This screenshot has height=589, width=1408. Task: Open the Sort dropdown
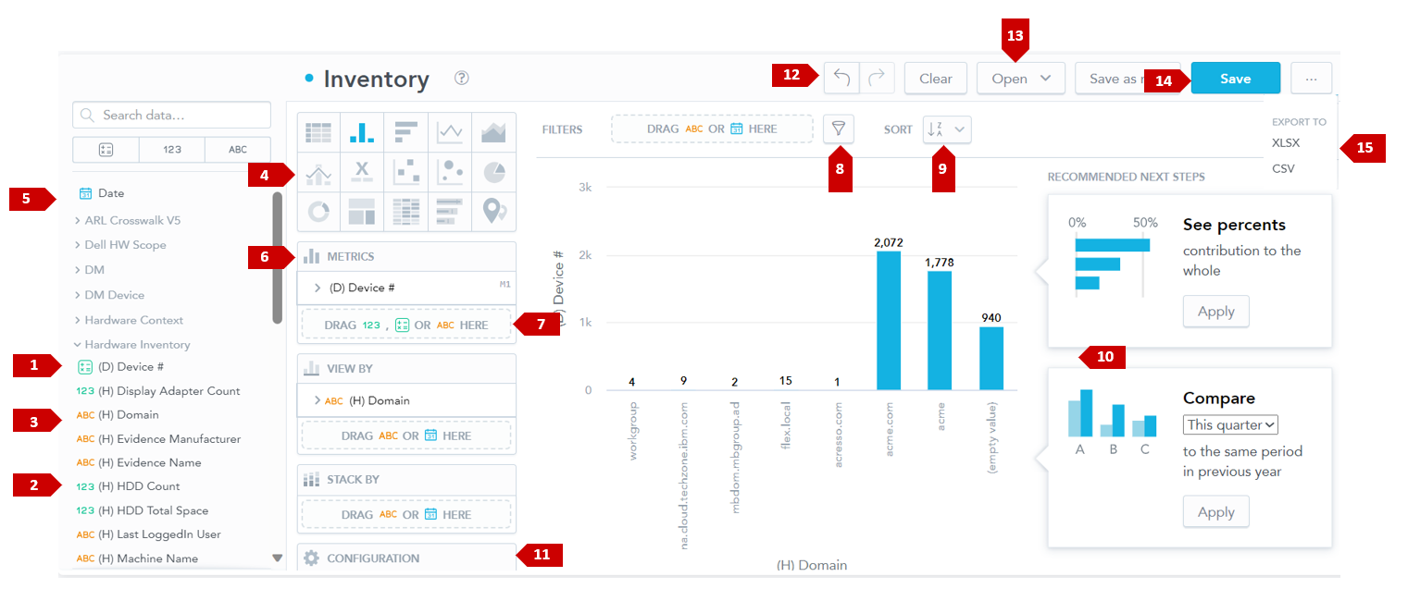(946, 129)
